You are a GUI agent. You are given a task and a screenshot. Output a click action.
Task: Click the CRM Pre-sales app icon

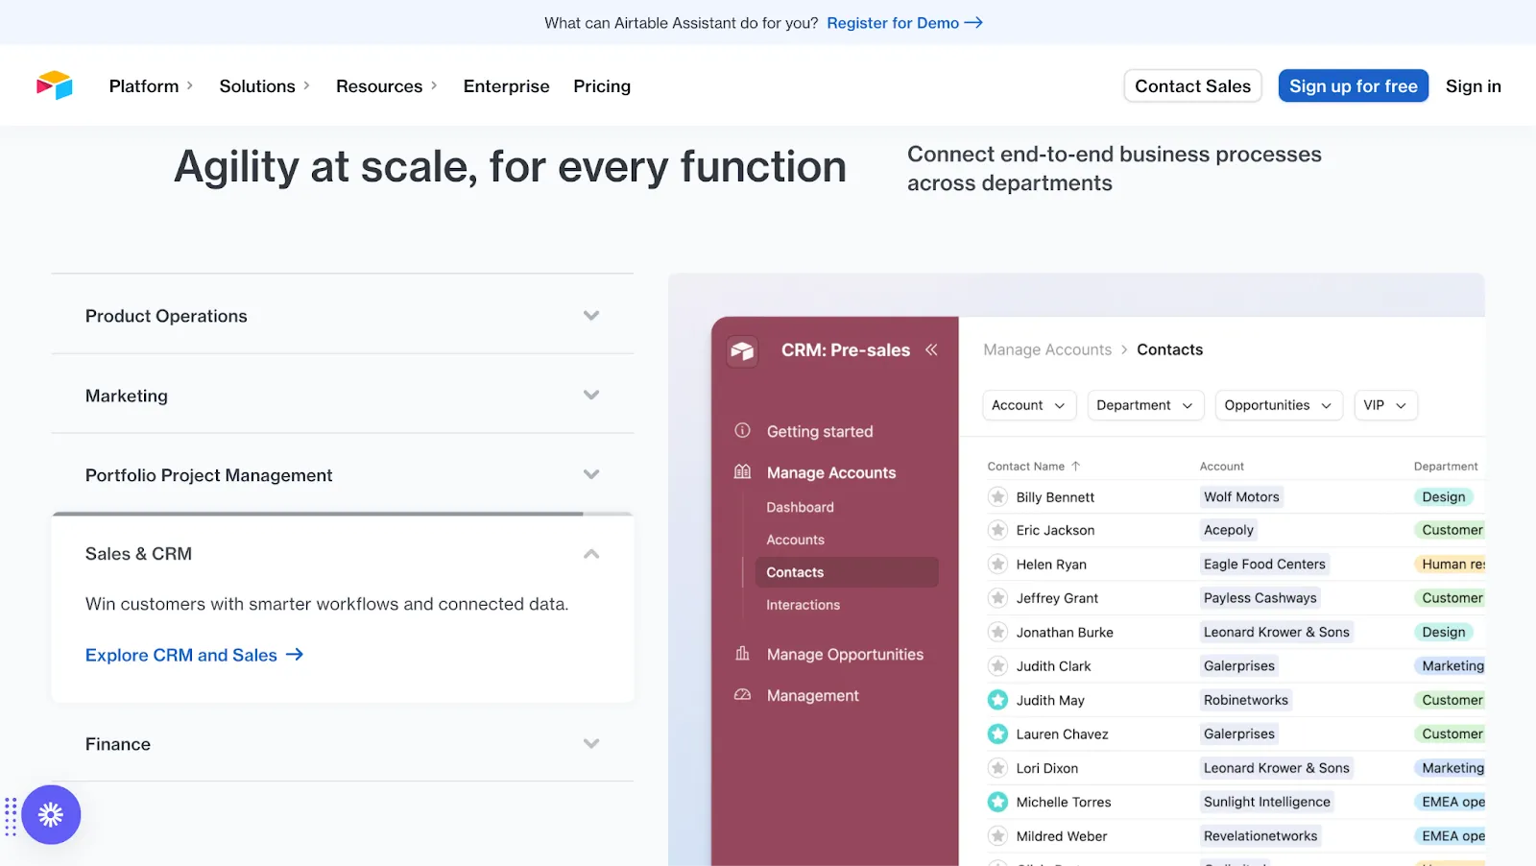pyautogui.click(x=742, y=350)
